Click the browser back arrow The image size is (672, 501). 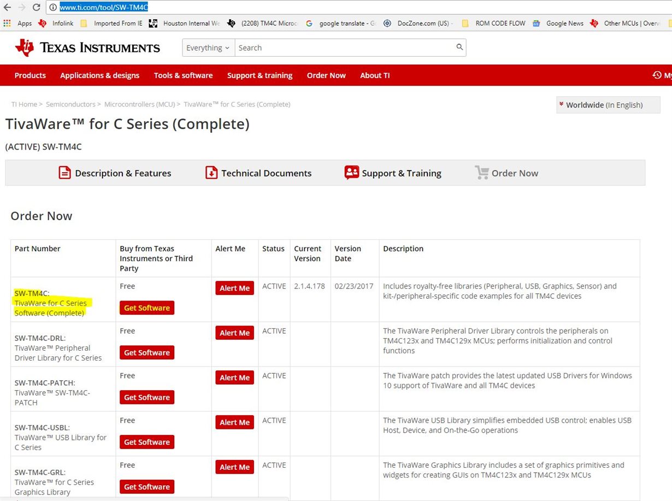[7, 7]
